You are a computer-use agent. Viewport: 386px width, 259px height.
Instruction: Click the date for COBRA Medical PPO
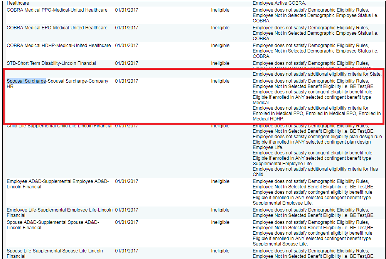126,10
